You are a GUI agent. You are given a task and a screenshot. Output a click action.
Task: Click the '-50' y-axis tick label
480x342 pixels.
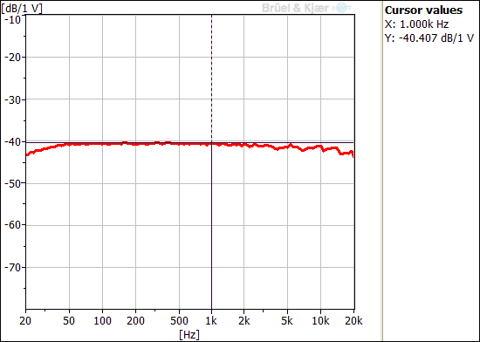[x=12, y=183]
